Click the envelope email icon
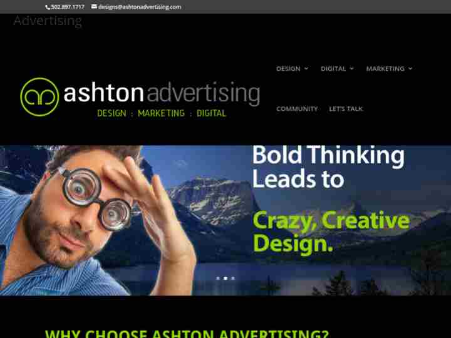This screenshot has height=338, width=451. coord(94,6)
